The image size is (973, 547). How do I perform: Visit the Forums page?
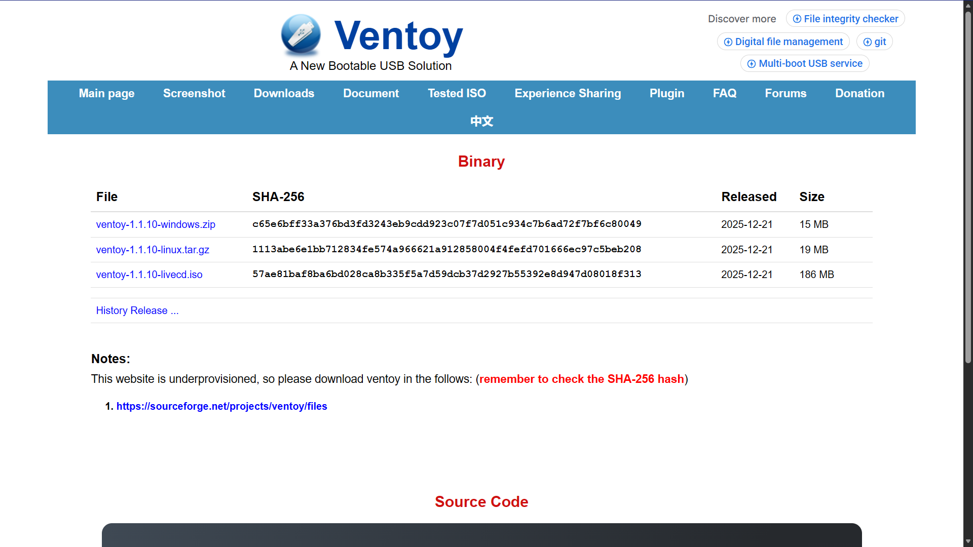tap(785, 93)
